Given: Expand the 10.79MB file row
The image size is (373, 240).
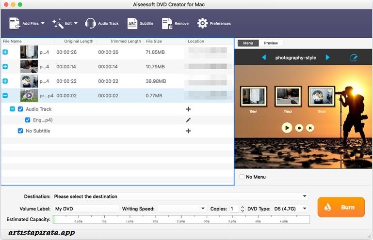Looking at the screenshot, I should (5, 66).
